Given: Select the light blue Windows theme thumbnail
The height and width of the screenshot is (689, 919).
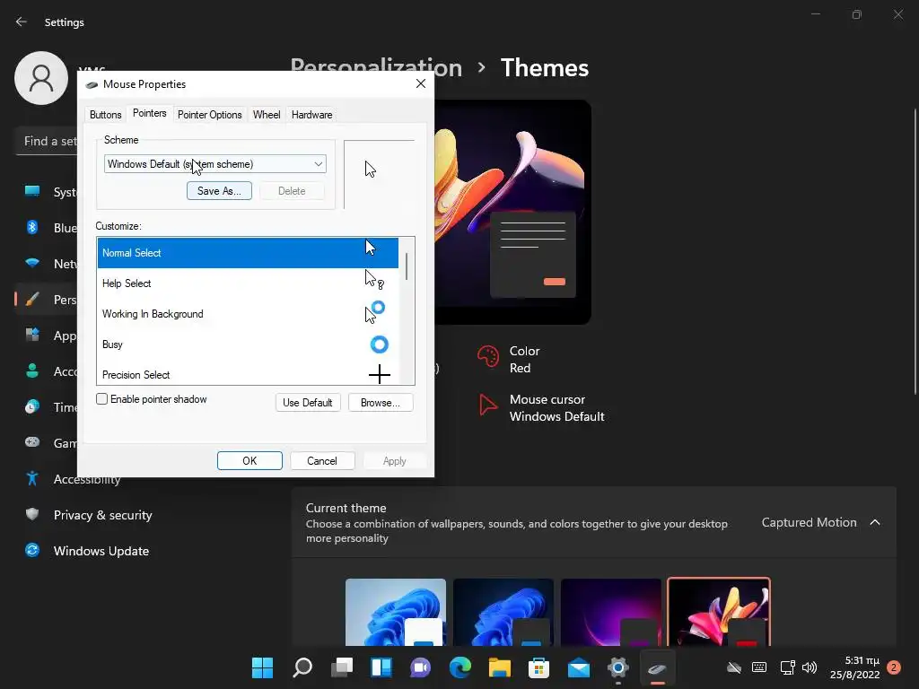Looking at the screenshot, I should (396, 612).
